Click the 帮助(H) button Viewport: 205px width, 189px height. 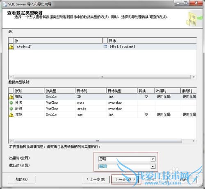click(x=21, y=179)
